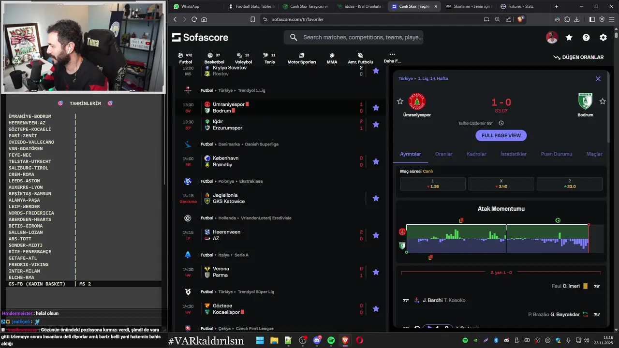The image size is (619, 348).
Task: Expand the Daha Fazla sports menu
Action: pos(392,58)
